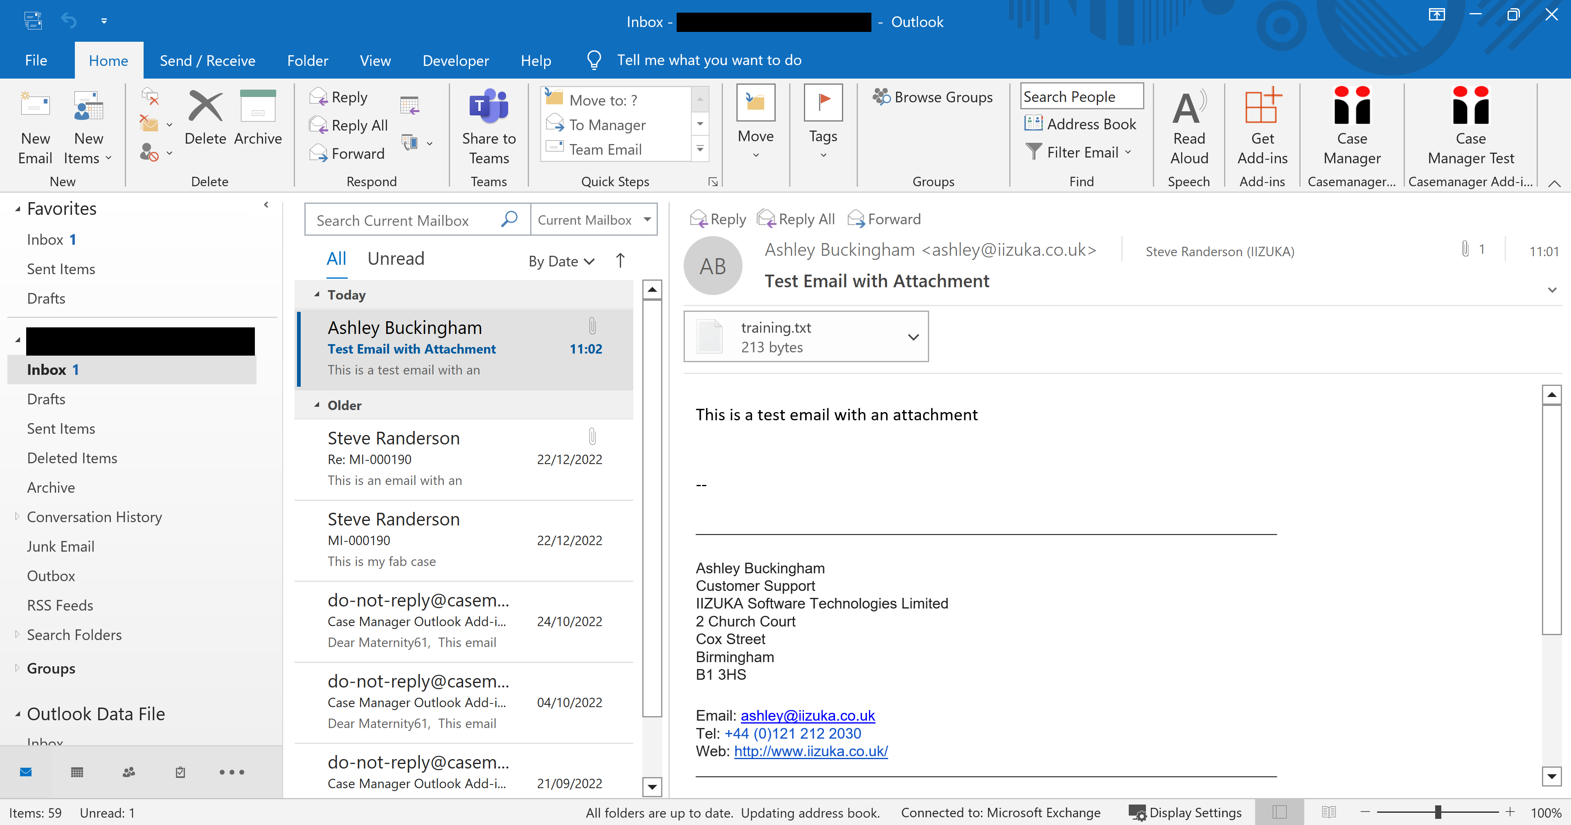
Task: Click the zoom slider handle
Action: [1438, 812]
